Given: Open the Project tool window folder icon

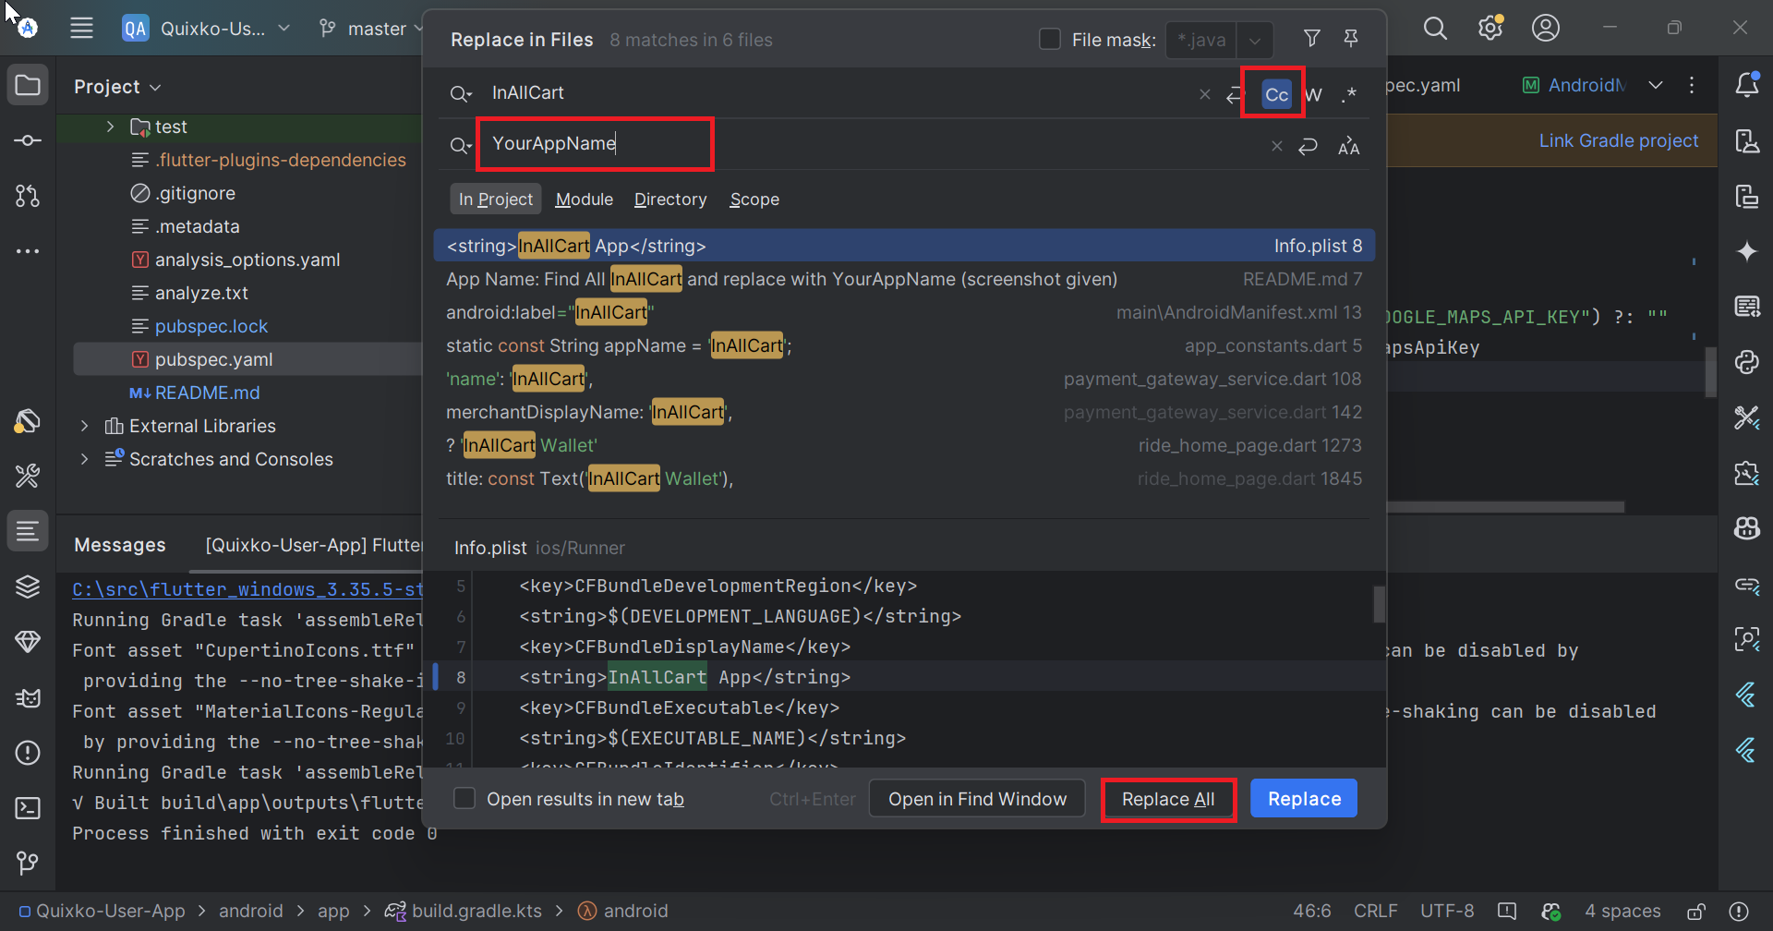Looking at the screenshot, I should point(28,86).
